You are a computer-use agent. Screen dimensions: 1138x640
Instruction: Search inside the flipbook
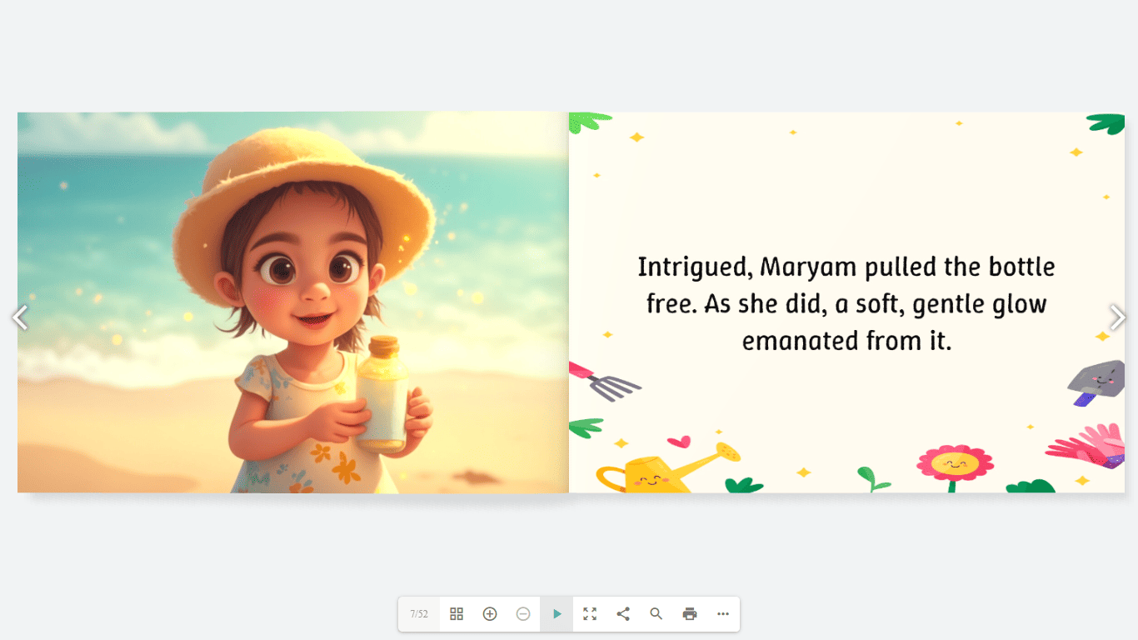656,614
